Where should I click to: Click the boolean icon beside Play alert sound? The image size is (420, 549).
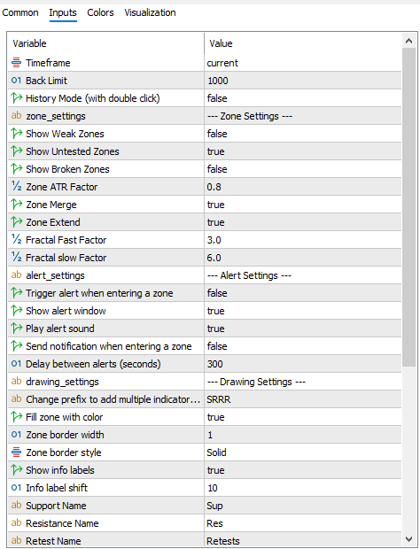coord(17,328)
